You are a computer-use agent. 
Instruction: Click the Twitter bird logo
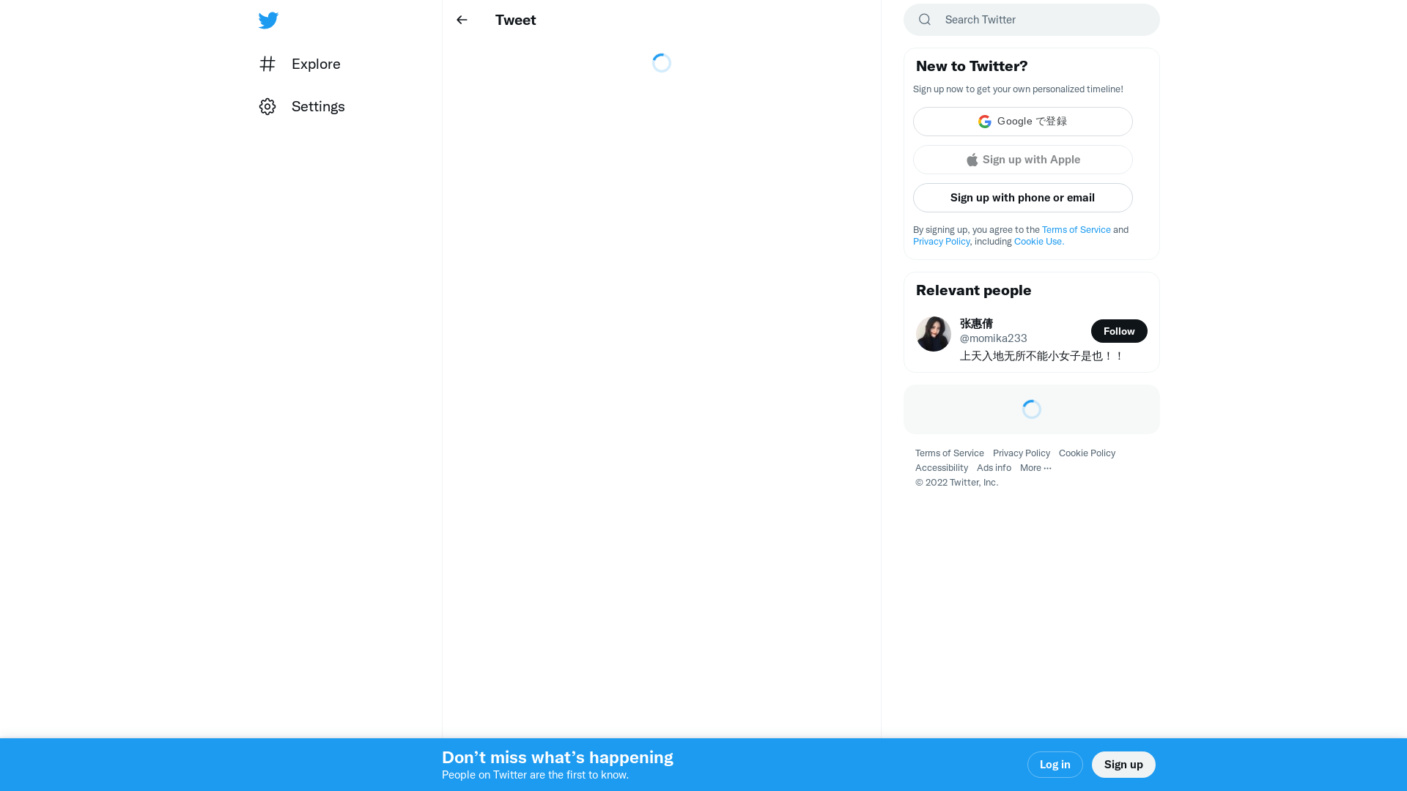(268, 20)
